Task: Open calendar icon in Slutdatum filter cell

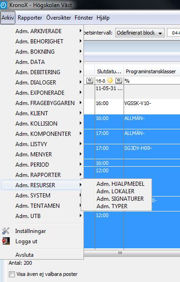Action: [x=118, y=80]
